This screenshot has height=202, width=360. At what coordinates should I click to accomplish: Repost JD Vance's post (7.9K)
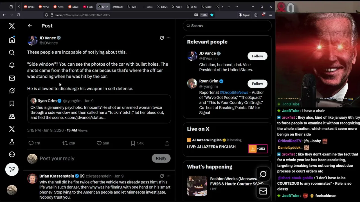coord(69,143)
